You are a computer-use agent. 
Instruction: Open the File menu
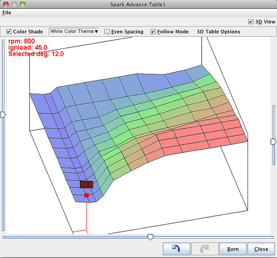[6, 13]
